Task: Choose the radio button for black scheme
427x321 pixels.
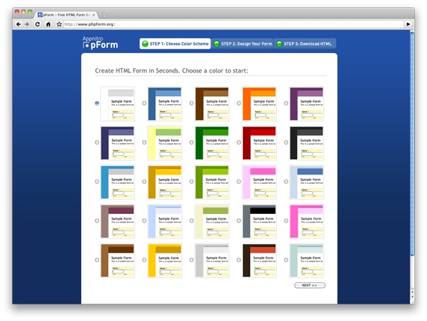Action: [286, 142]
